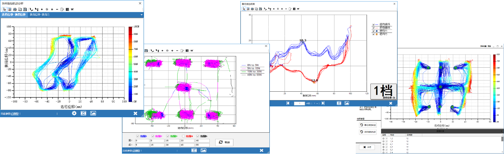Click camera icon in static shift result bottom bar
Image resolution: width=504 pixels, height=154 pixels.
339,103
